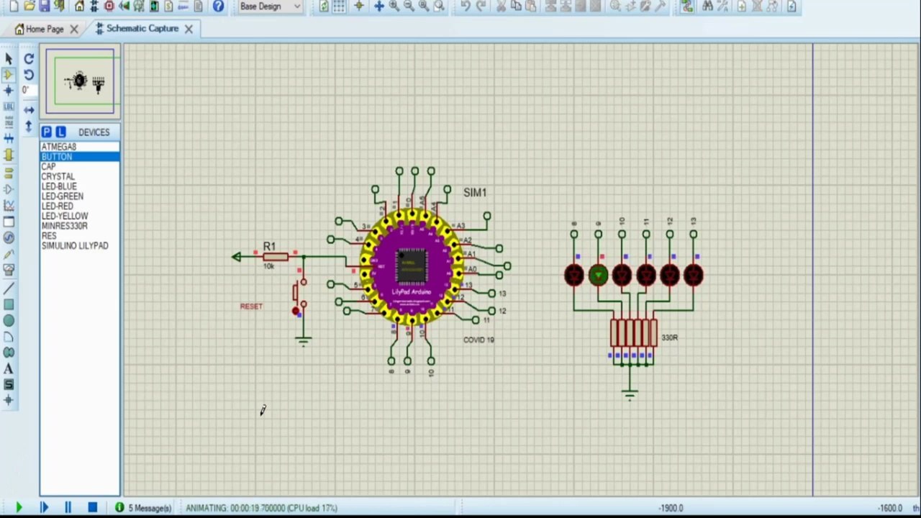Step the simulation with the Step button
Viewport: 921px width, 518px height.
point(43,508)
